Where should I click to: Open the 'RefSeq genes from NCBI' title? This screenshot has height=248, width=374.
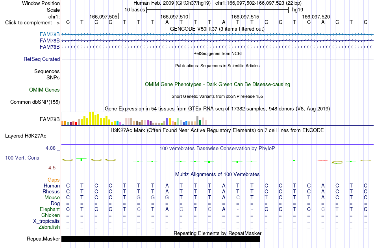(x=217, y=53)
